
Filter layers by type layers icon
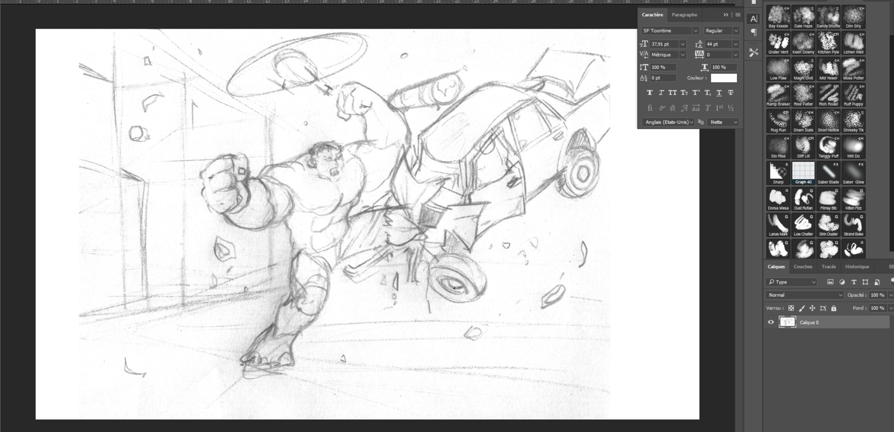(854, 282)
